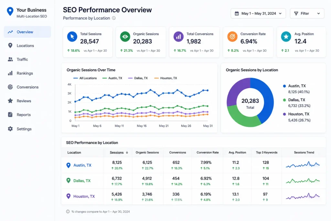Sort by the Conversions column header
The image size is (331, 221).
tap(177, 152)
